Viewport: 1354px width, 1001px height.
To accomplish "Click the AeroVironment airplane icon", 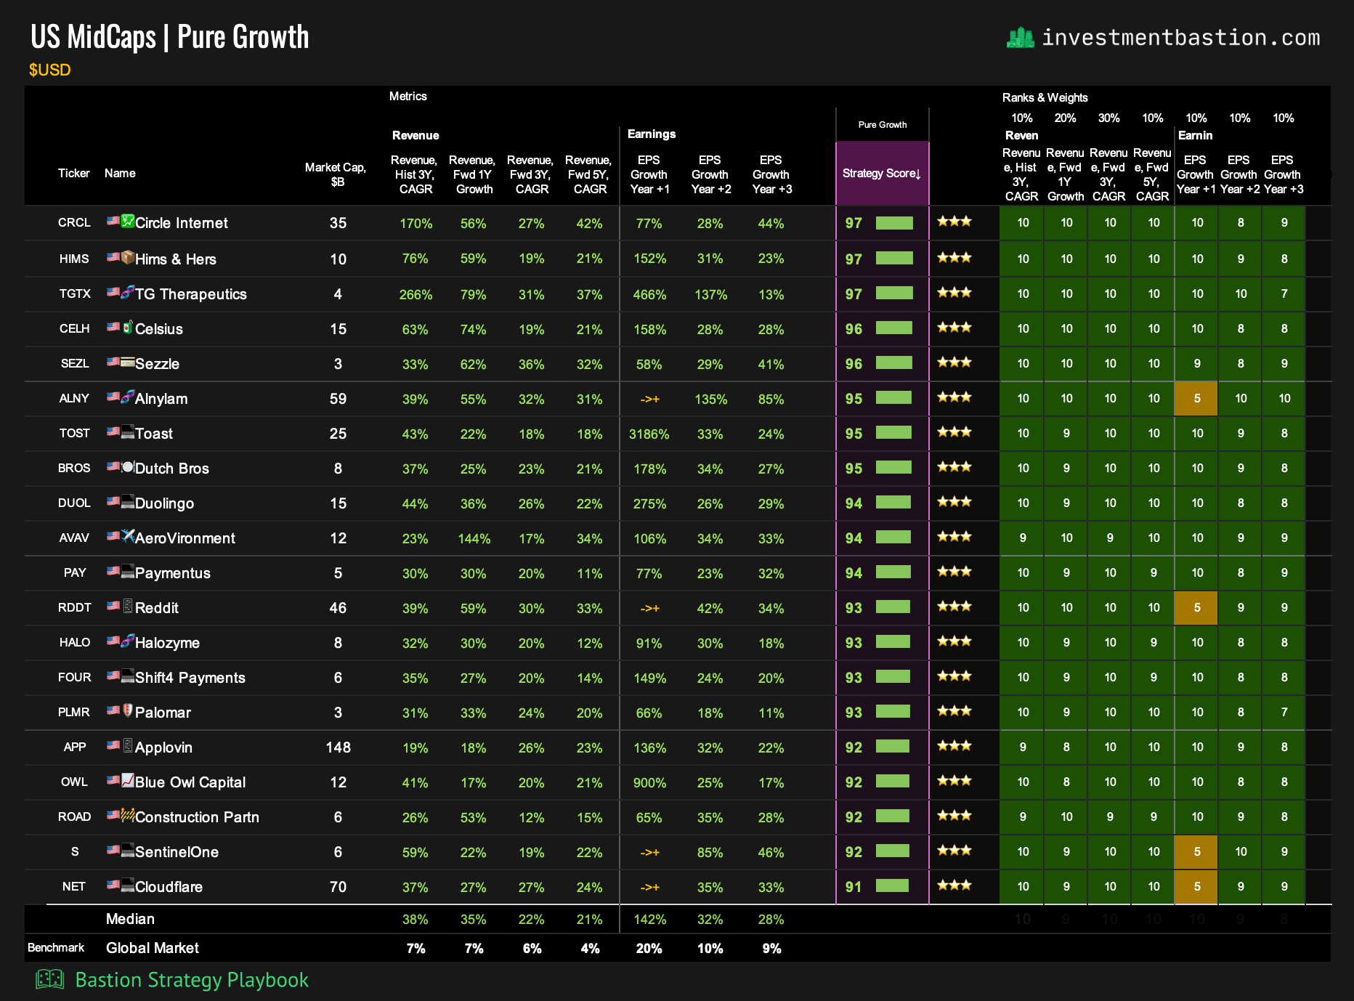I will (128, 536).
